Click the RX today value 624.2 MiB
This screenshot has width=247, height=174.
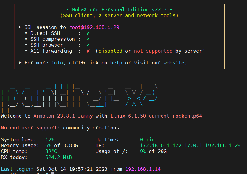59,157
